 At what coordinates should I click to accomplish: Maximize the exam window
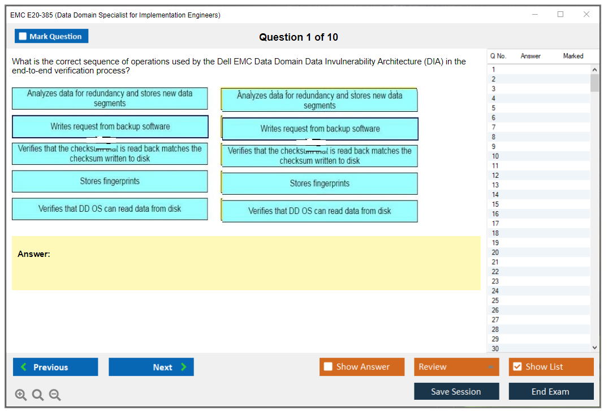click(560, 15)
